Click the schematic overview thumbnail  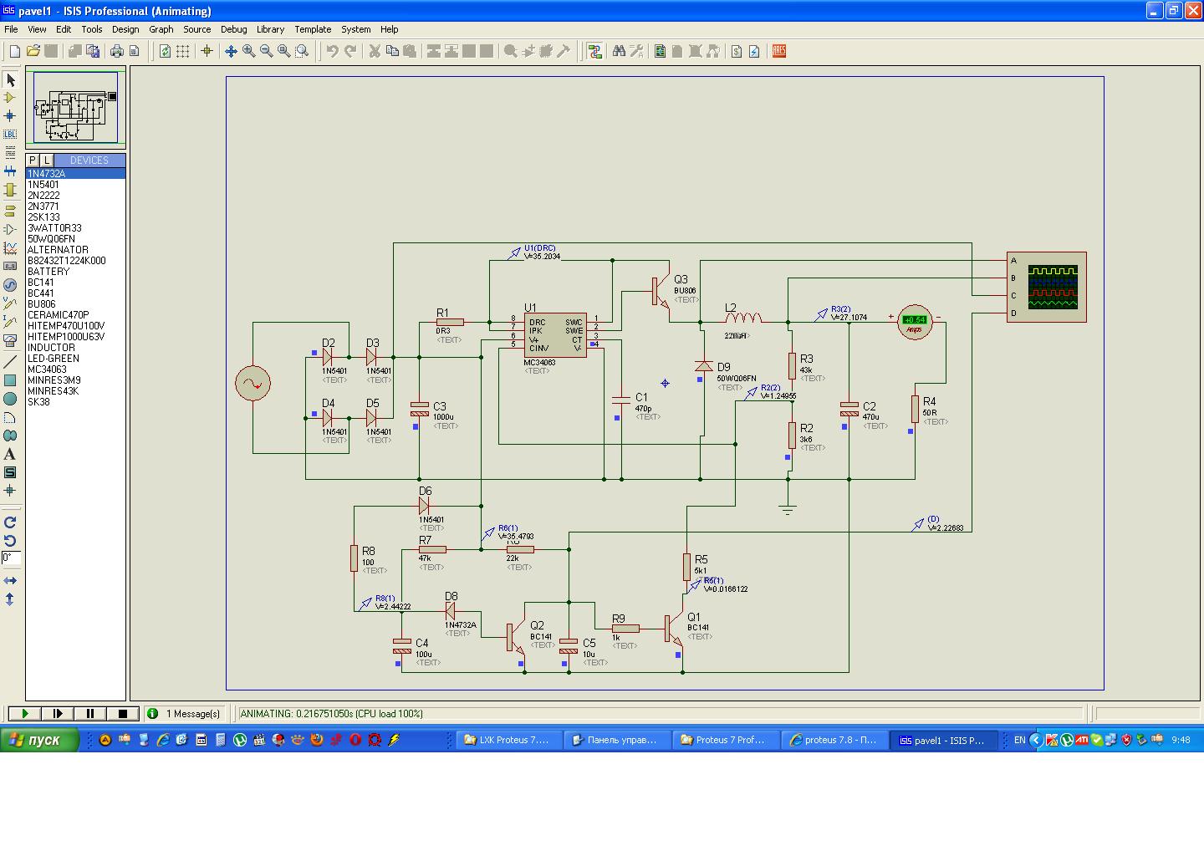click(75, 107)
